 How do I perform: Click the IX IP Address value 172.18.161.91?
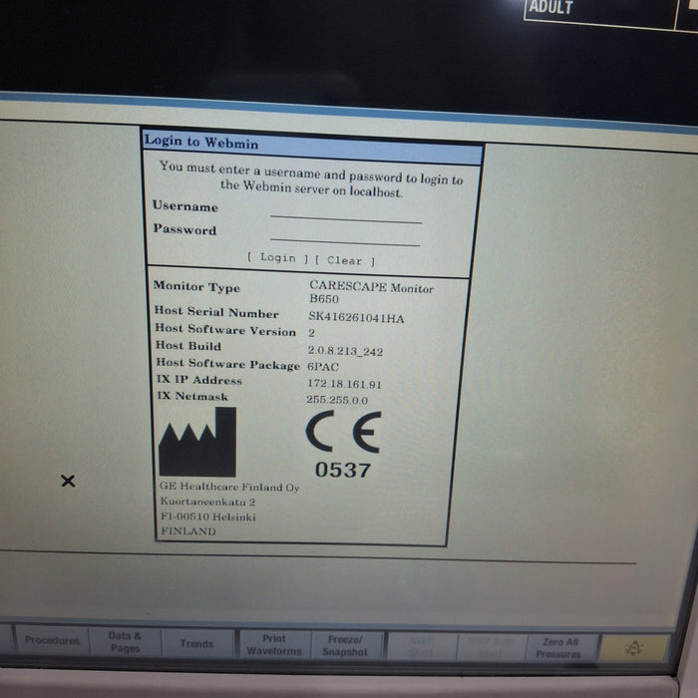pos(344,384)
